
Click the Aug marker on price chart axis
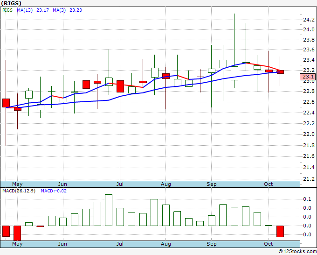(x=166, y=184)
